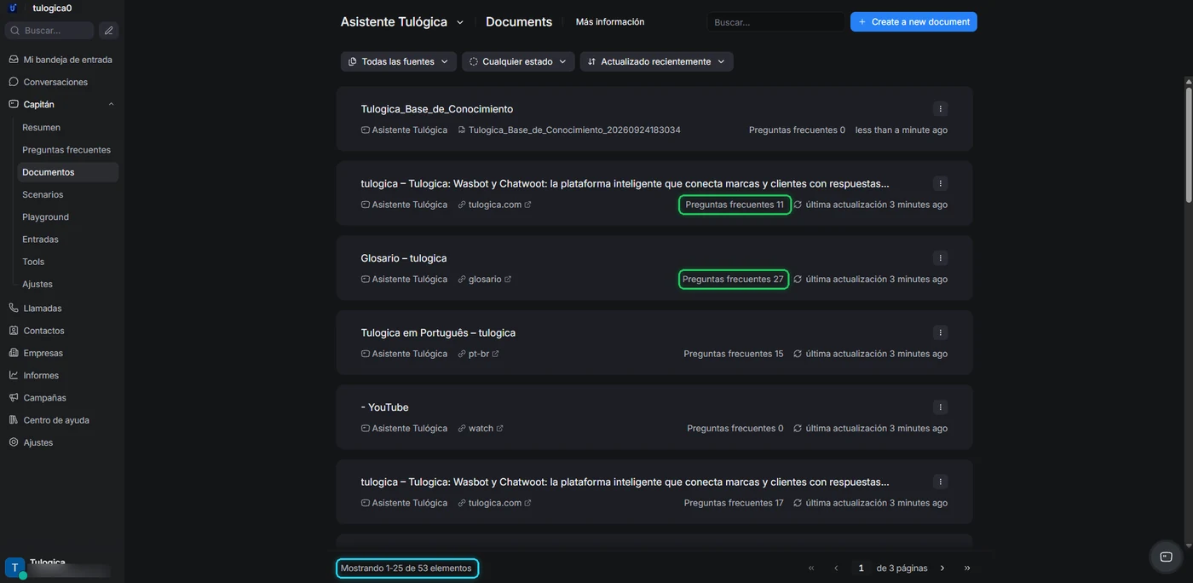Open Tools in sidebar
1193x583 pixels.
coord(33,262)
